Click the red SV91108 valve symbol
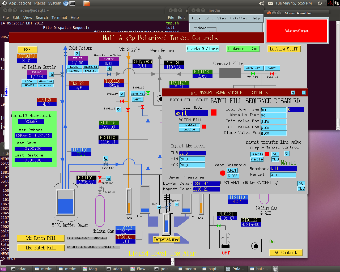The height and width of the screenshot is (272, 340). coord(100,179)
